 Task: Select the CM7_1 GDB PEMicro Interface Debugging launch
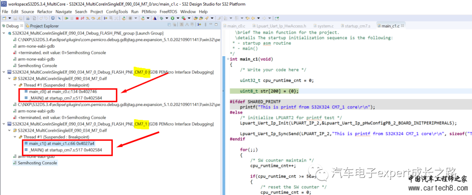[110, 124]
